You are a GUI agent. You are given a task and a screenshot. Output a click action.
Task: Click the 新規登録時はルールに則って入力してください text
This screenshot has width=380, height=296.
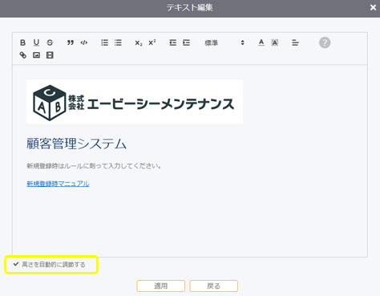pos(94,166)
